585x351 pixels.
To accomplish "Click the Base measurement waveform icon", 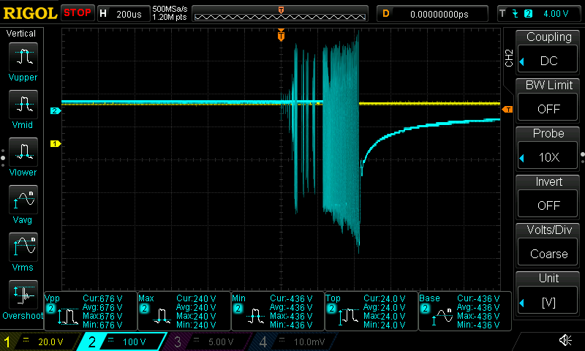I will pyautogui.click(x=442, y=317).
